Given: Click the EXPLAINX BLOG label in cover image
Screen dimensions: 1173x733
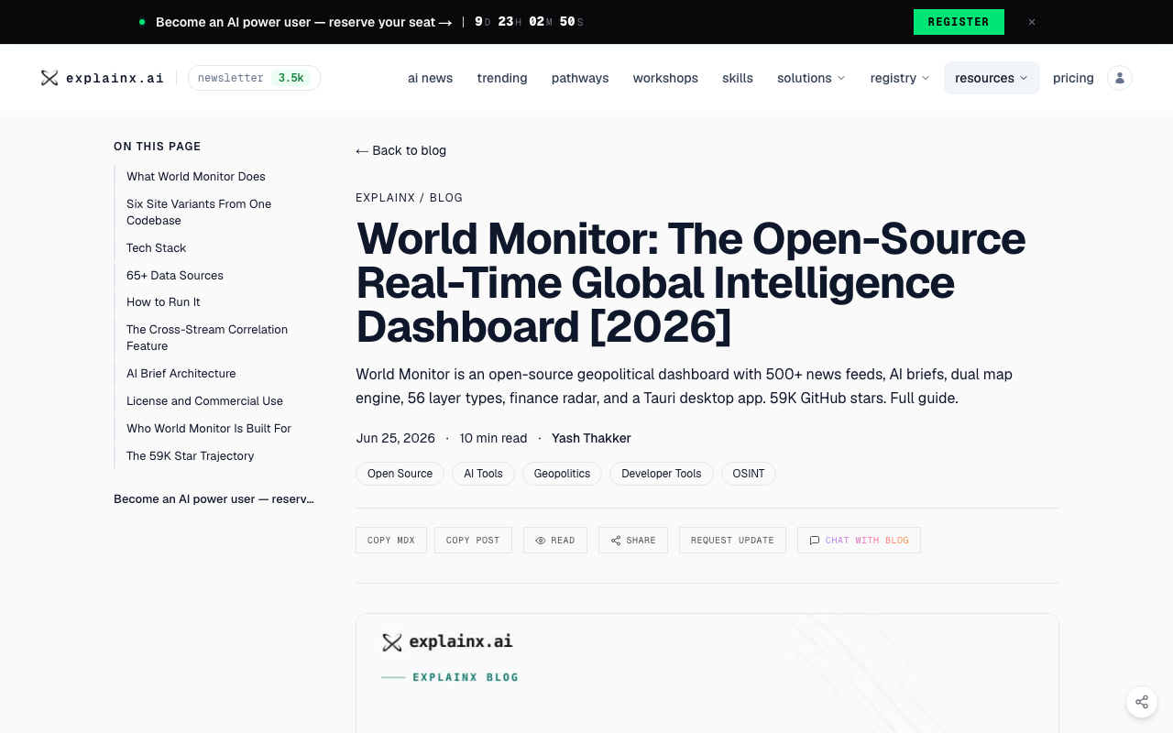Looking at the screenshot, I should tap(465, 677).
